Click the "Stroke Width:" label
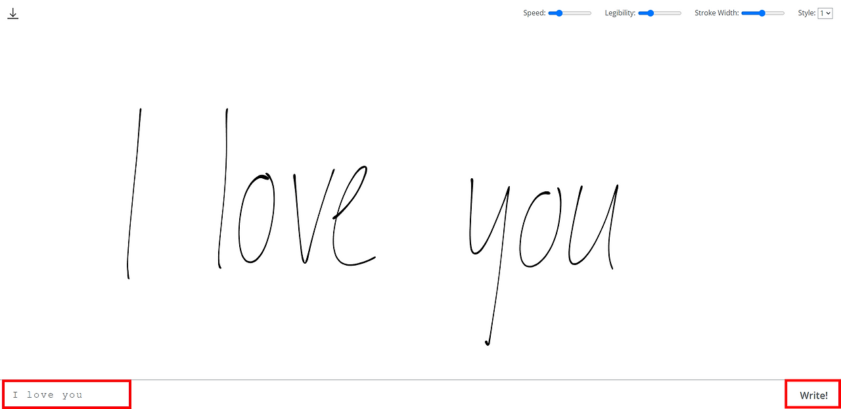The image size is (841, 409). 716,12
